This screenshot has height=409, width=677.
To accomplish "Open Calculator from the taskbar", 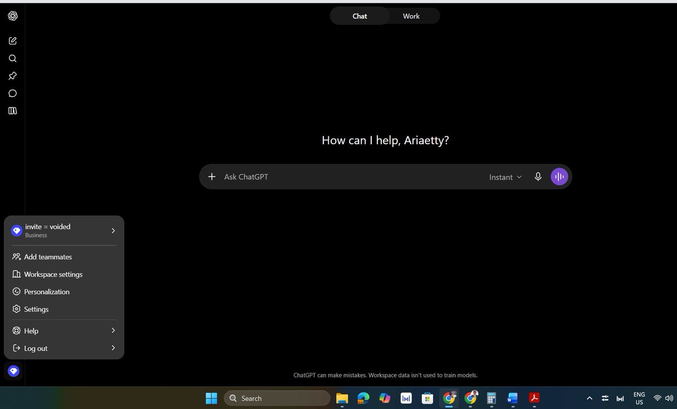I will pyautogui.click(x=491, y=398).
